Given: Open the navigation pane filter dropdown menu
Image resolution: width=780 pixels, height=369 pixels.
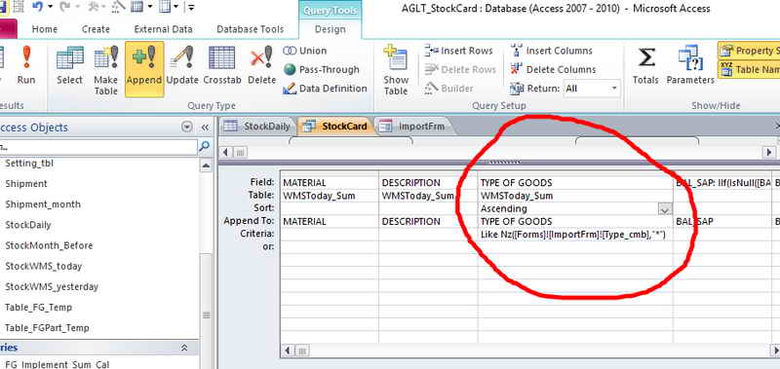Looking at the screenshot, I should pyautogui.click(x=187, y=128).
